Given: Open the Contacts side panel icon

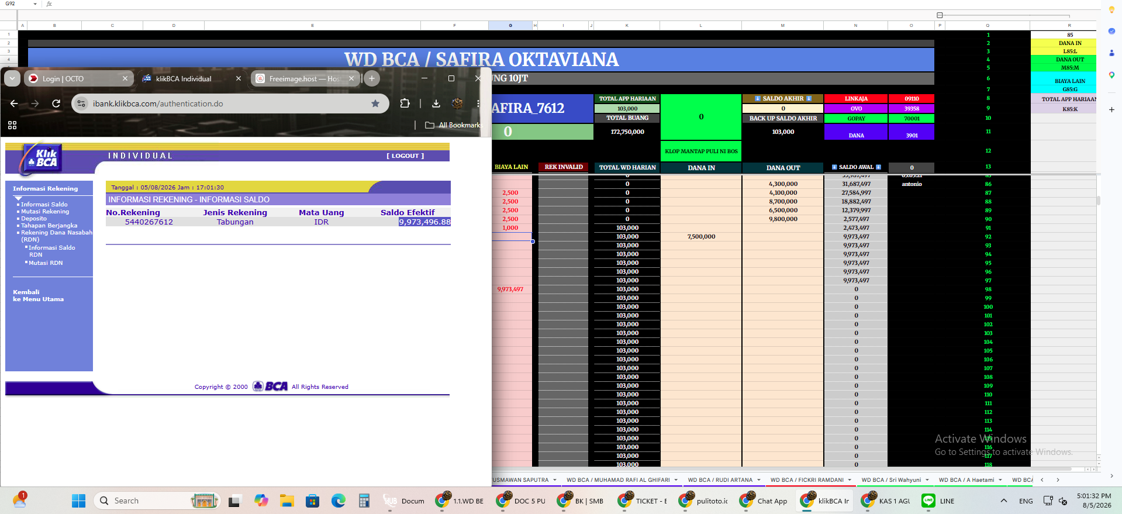Looking at the screenshot, I should pyautogui.click(x=1111, y=53).
